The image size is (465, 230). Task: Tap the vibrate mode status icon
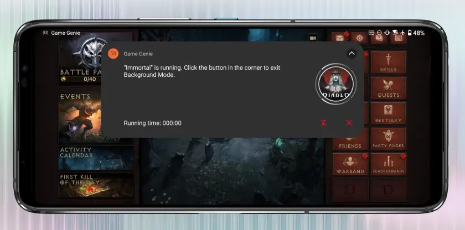tap(387, 33)
